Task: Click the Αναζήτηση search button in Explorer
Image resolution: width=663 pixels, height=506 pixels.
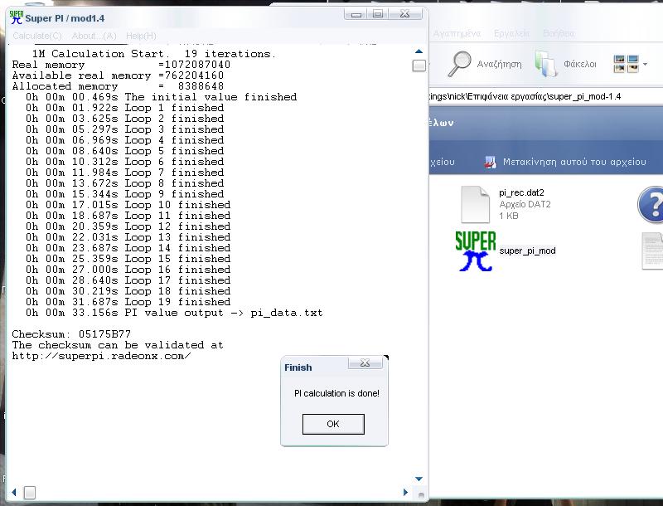Action: click(485, 65)
